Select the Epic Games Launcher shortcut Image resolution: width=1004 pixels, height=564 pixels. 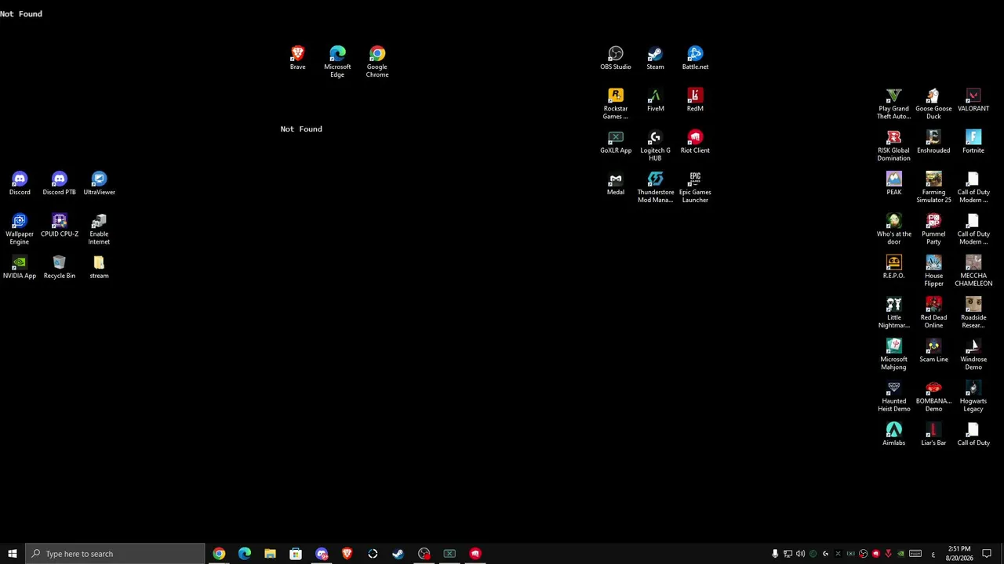[695, 187]
